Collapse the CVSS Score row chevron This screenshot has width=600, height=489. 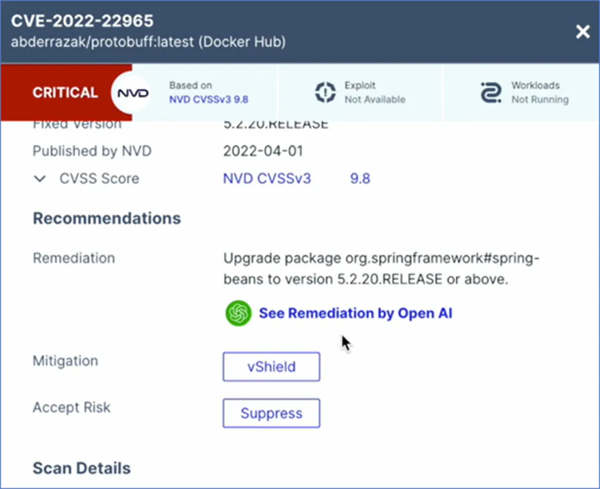point(40,178)
